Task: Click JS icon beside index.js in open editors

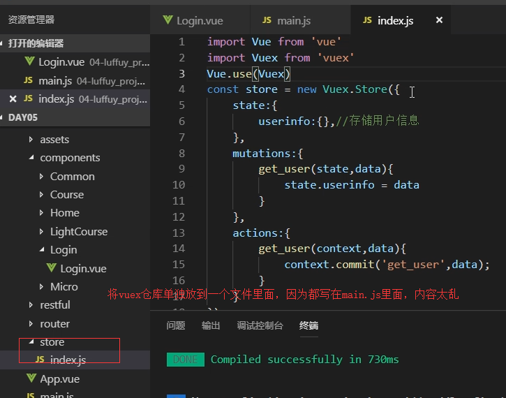Action: tap(29, 98)
